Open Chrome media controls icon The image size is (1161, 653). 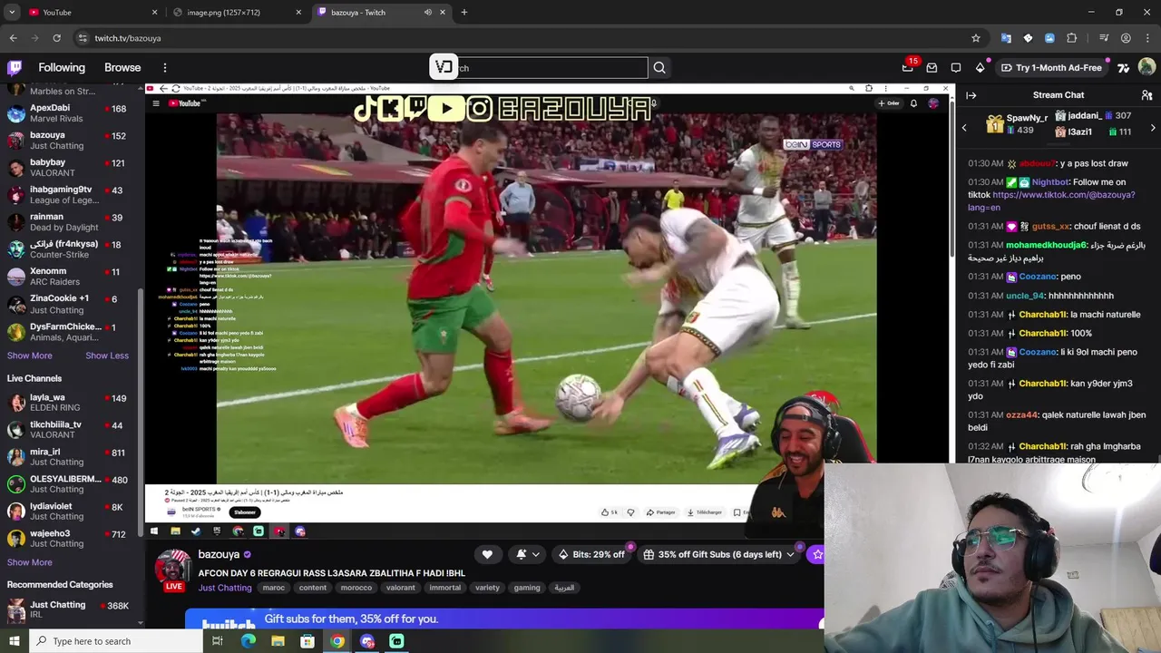pos(1103,38)
